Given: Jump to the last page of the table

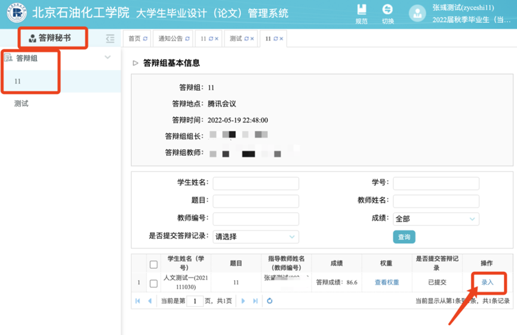Looking at the screenshot, I should 256,301.
